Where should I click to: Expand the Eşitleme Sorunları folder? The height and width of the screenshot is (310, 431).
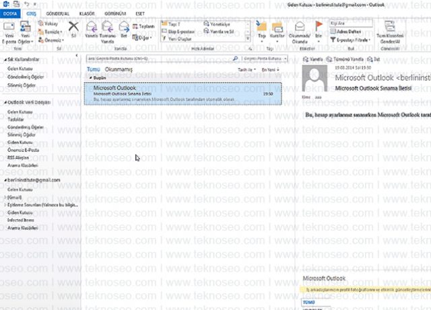tap(5, 205)
